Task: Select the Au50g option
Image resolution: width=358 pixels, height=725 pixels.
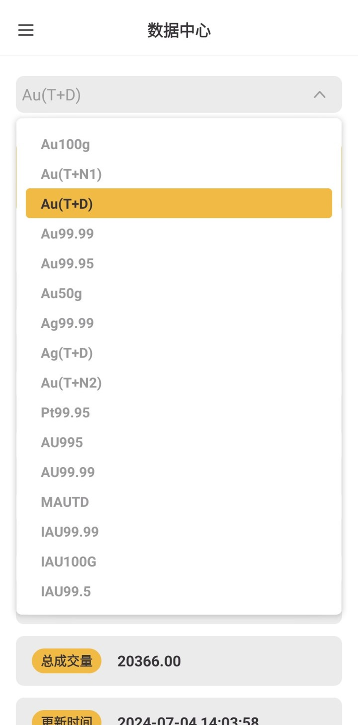Action: [x=61, y=293]
